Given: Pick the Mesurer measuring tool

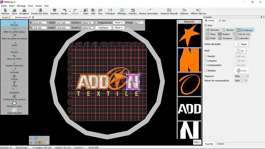Looking at the screenshot, I should (14, 50).
